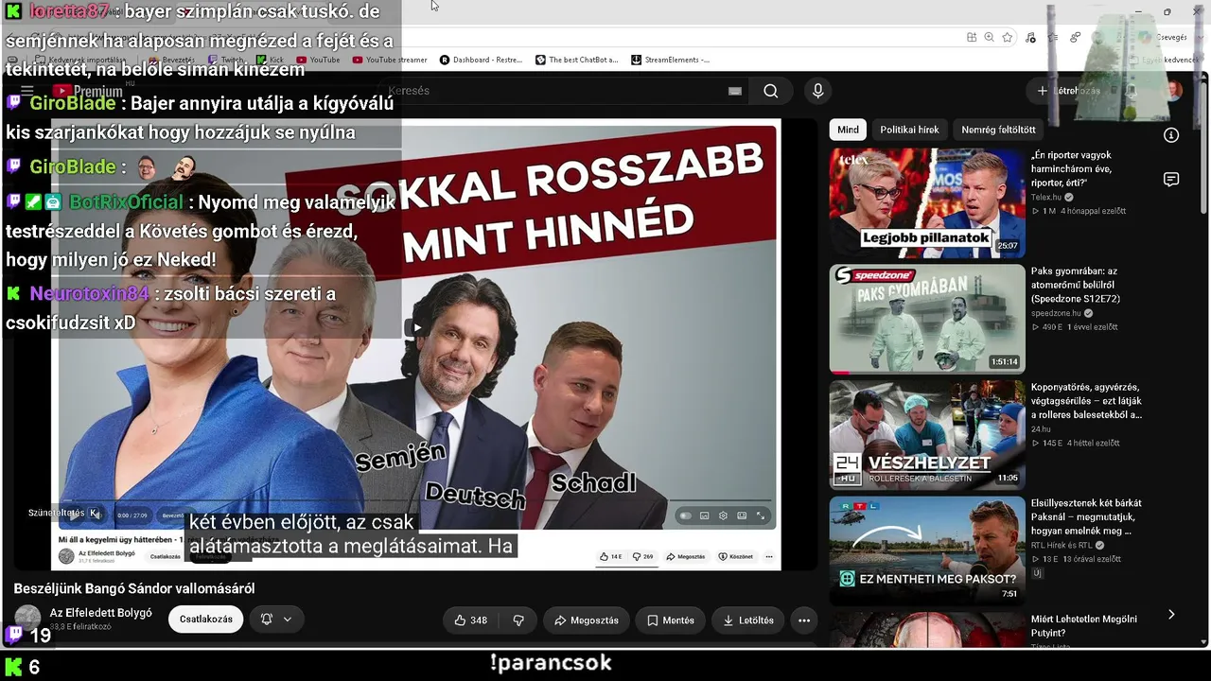Open the 'Ez mentheti meg Paksot?' thumbnail
The image size is (1211, 681).
pos(927,551)
